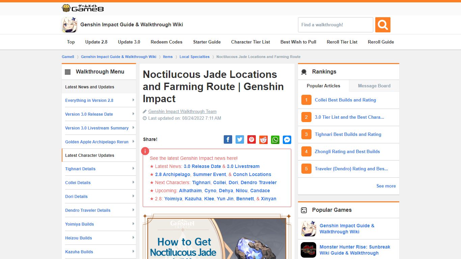
Task: Expand Version 3.0 Release Date arrow
Action: pyautogui.click(x=133, y=114)
